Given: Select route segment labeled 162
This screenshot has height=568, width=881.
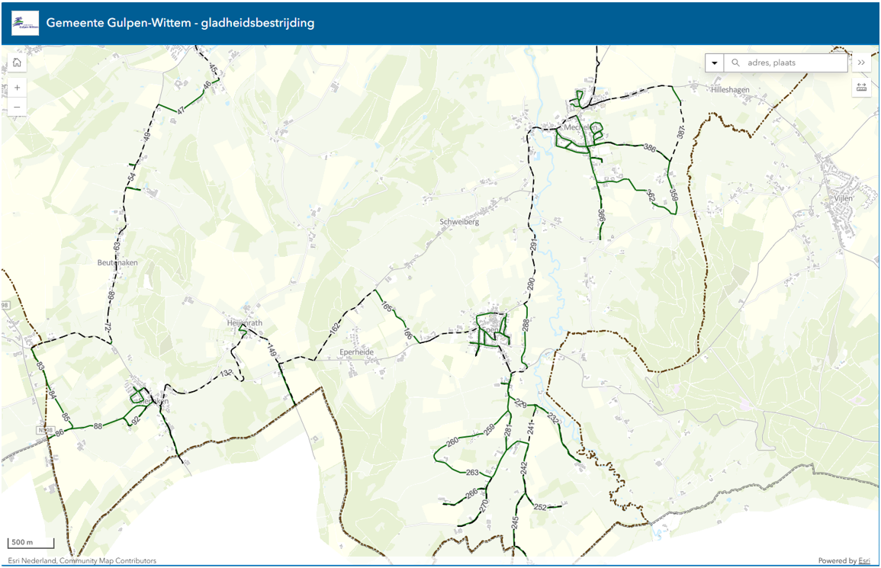Looking at the screenshot, I should pyautogui.click(x=336, y=327).
